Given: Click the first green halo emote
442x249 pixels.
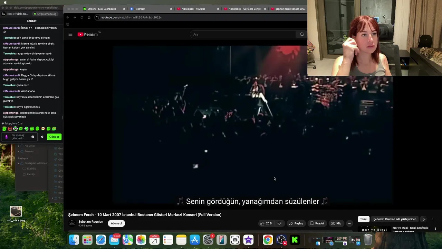Looking at the screenshot, I should [4, 129].
